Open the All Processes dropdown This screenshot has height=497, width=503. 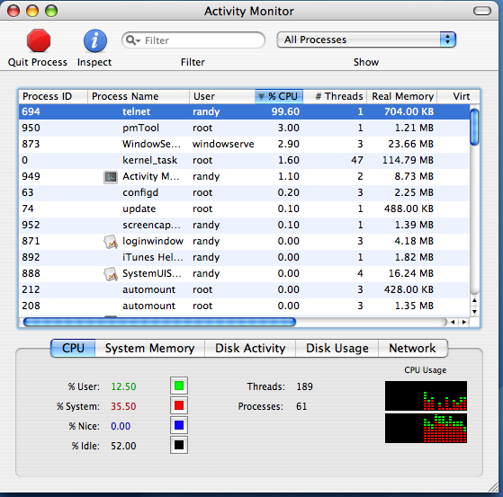(x=366, y=40)
